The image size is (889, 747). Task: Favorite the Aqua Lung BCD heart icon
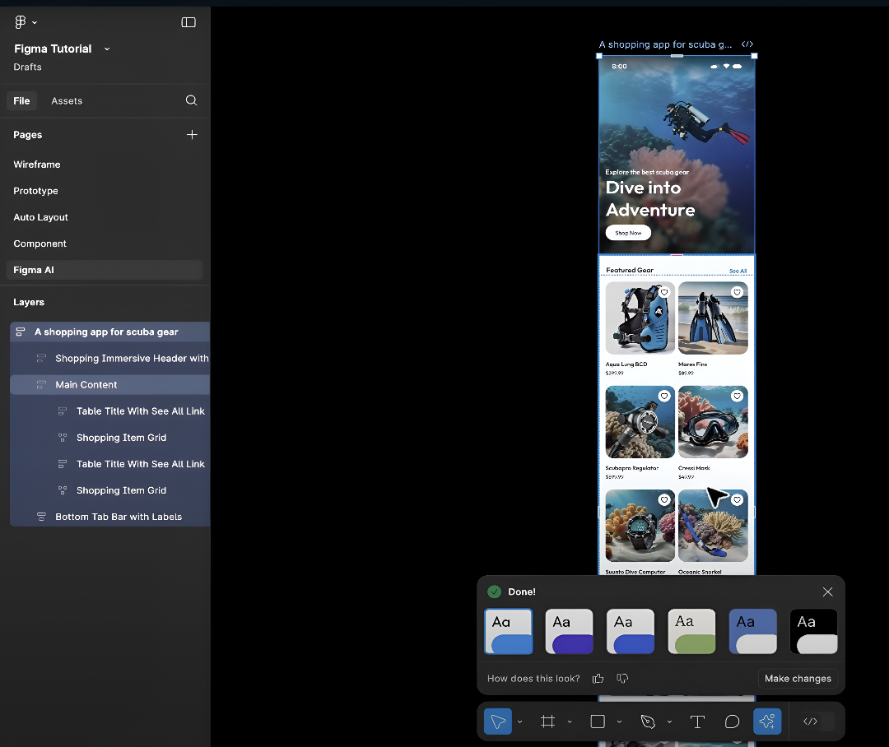(x=664, y=292)
